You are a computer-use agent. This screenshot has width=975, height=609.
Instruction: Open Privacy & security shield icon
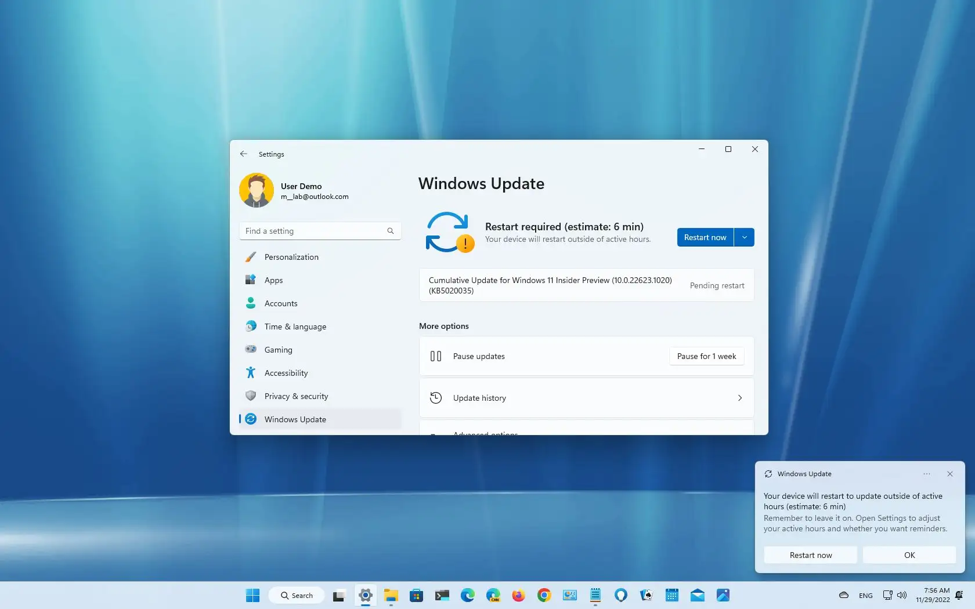coord(251,396)
